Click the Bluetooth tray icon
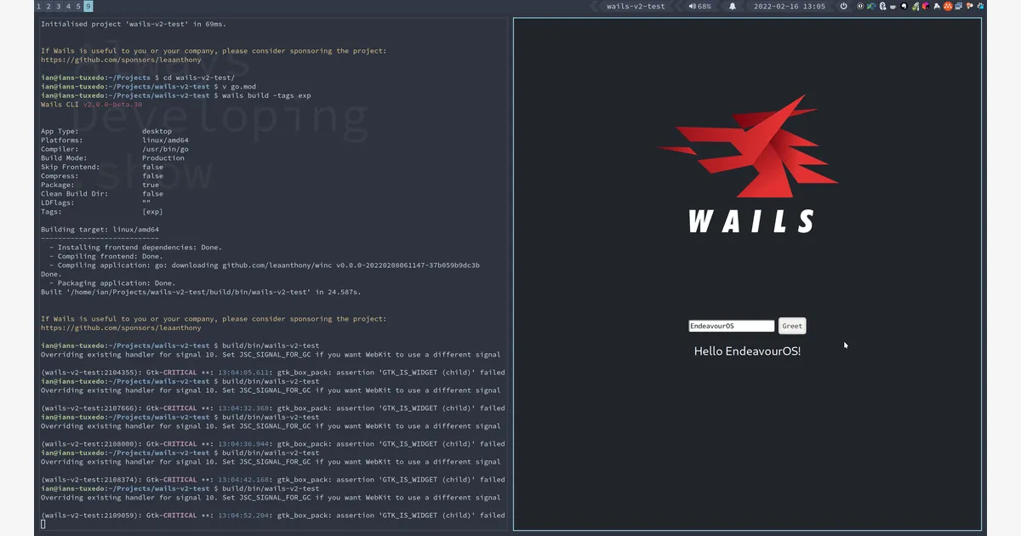 [x=883, y=6]
